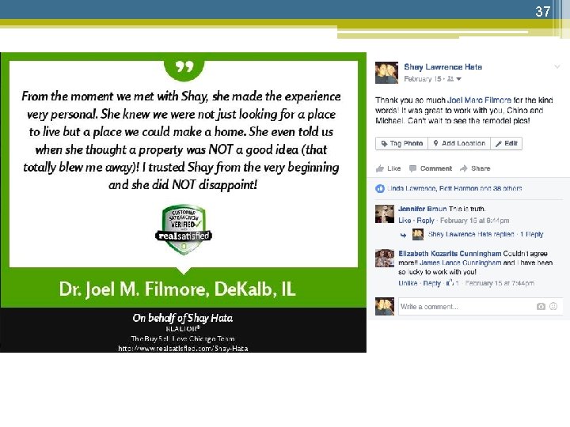570x427 pixels.
Task: Click the RealSatisfied verified shield badge
Action: (x=184, y=229)
